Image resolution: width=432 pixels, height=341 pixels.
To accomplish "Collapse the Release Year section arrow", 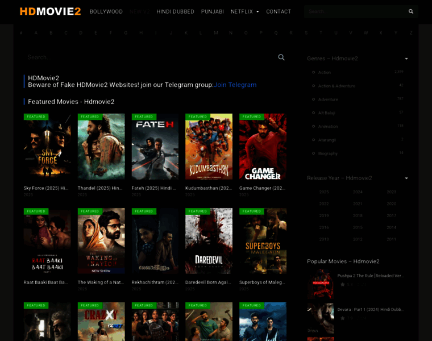I will coord(406,178).
